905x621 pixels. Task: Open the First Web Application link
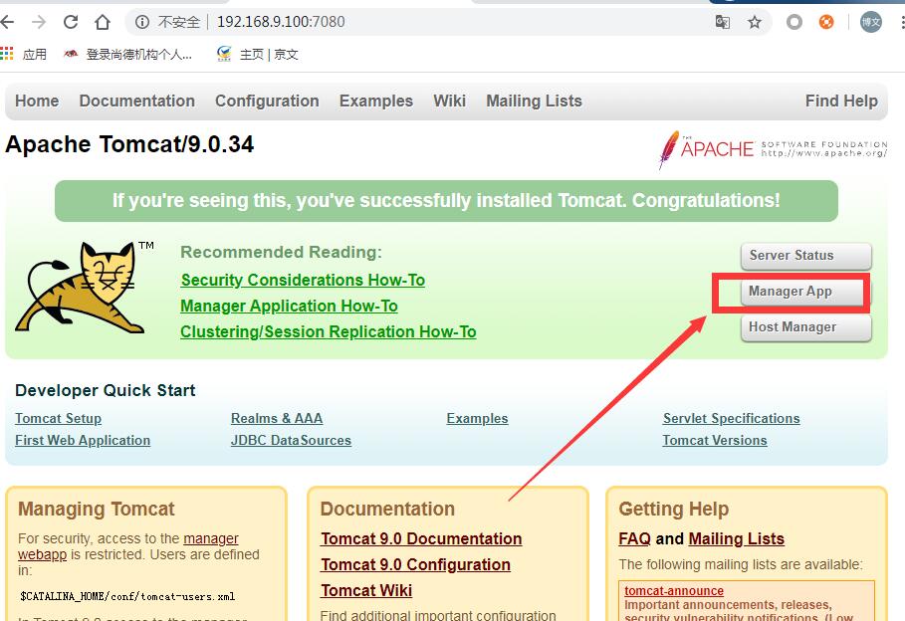(83, 440)
